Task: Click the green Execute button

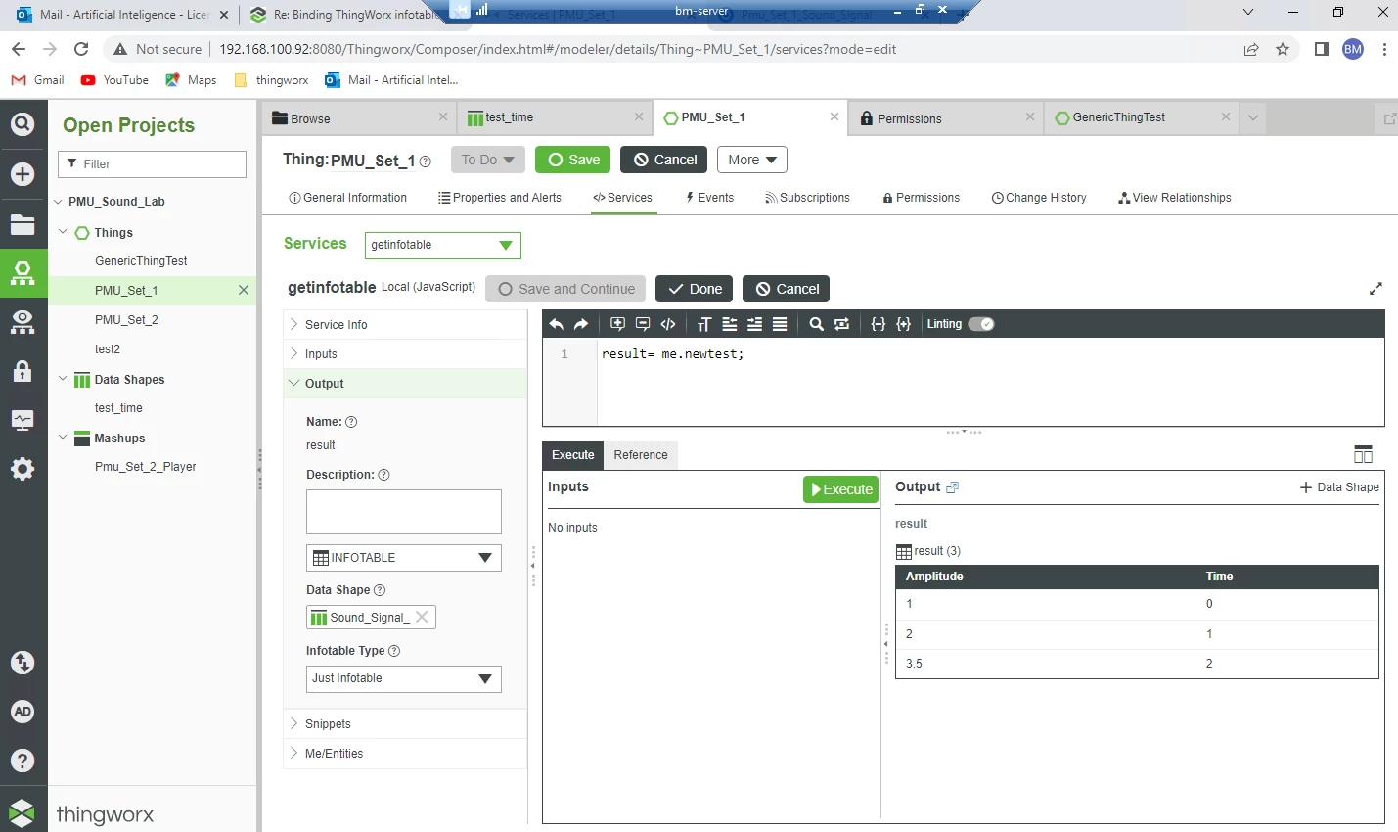Action: (841, 489)
